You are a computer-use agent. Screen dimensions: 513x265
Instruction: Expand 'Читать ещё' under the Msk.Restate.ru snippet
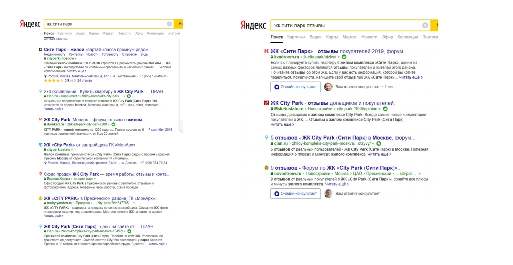click(282, 124)
